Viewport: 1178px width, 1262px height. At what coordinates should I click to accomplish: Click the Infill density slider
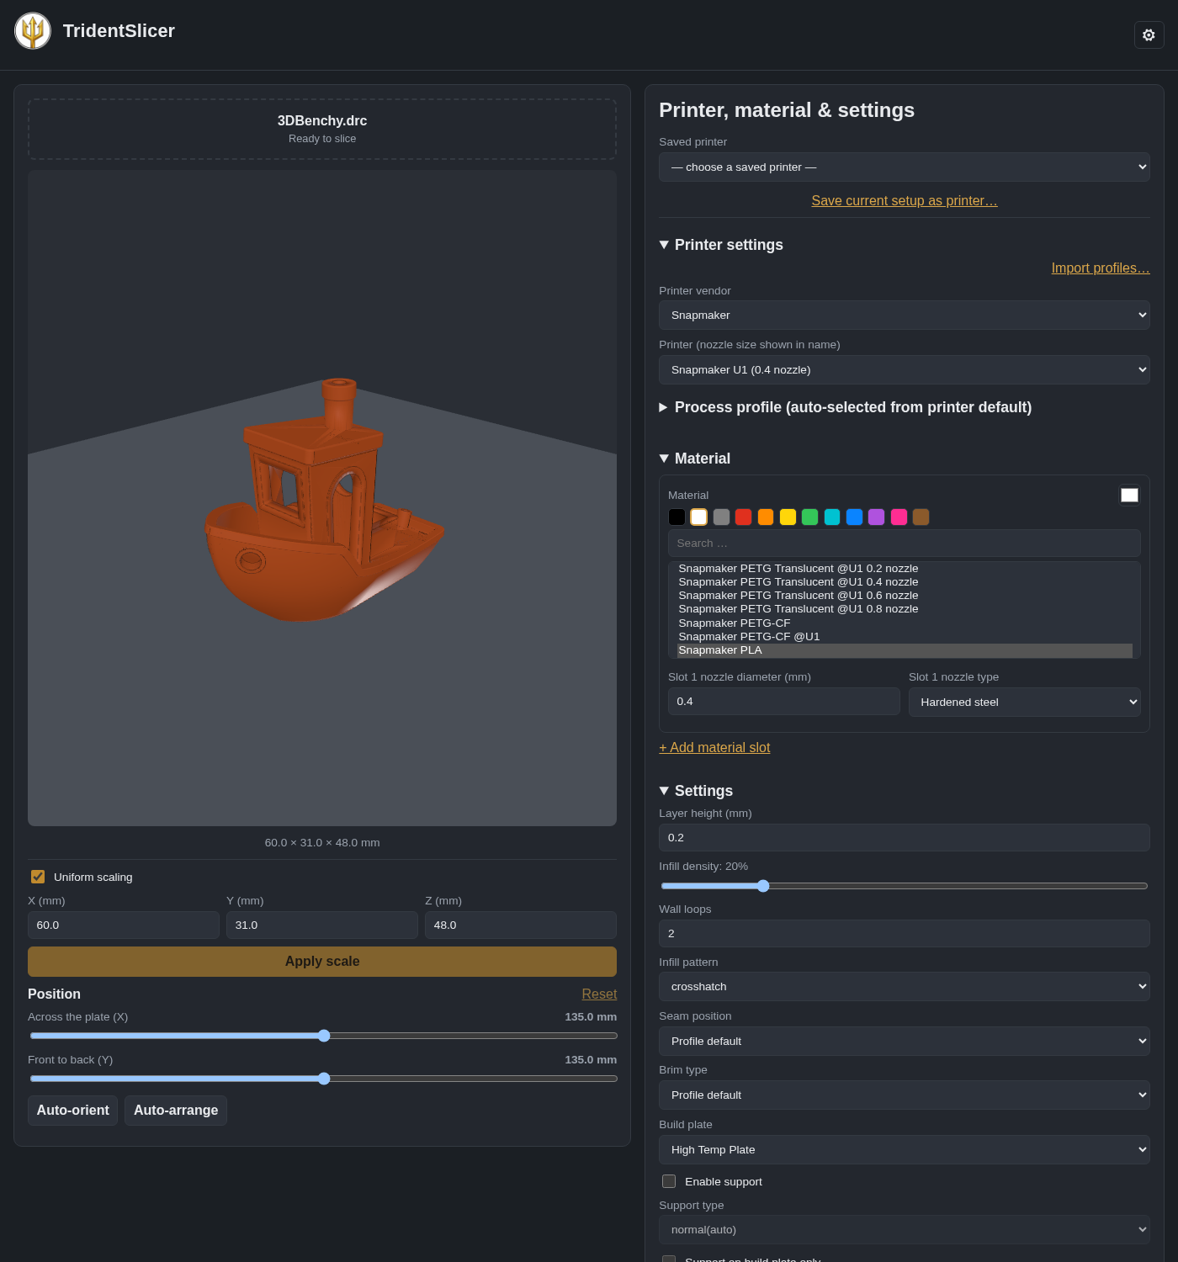click(x=905, y=886)
